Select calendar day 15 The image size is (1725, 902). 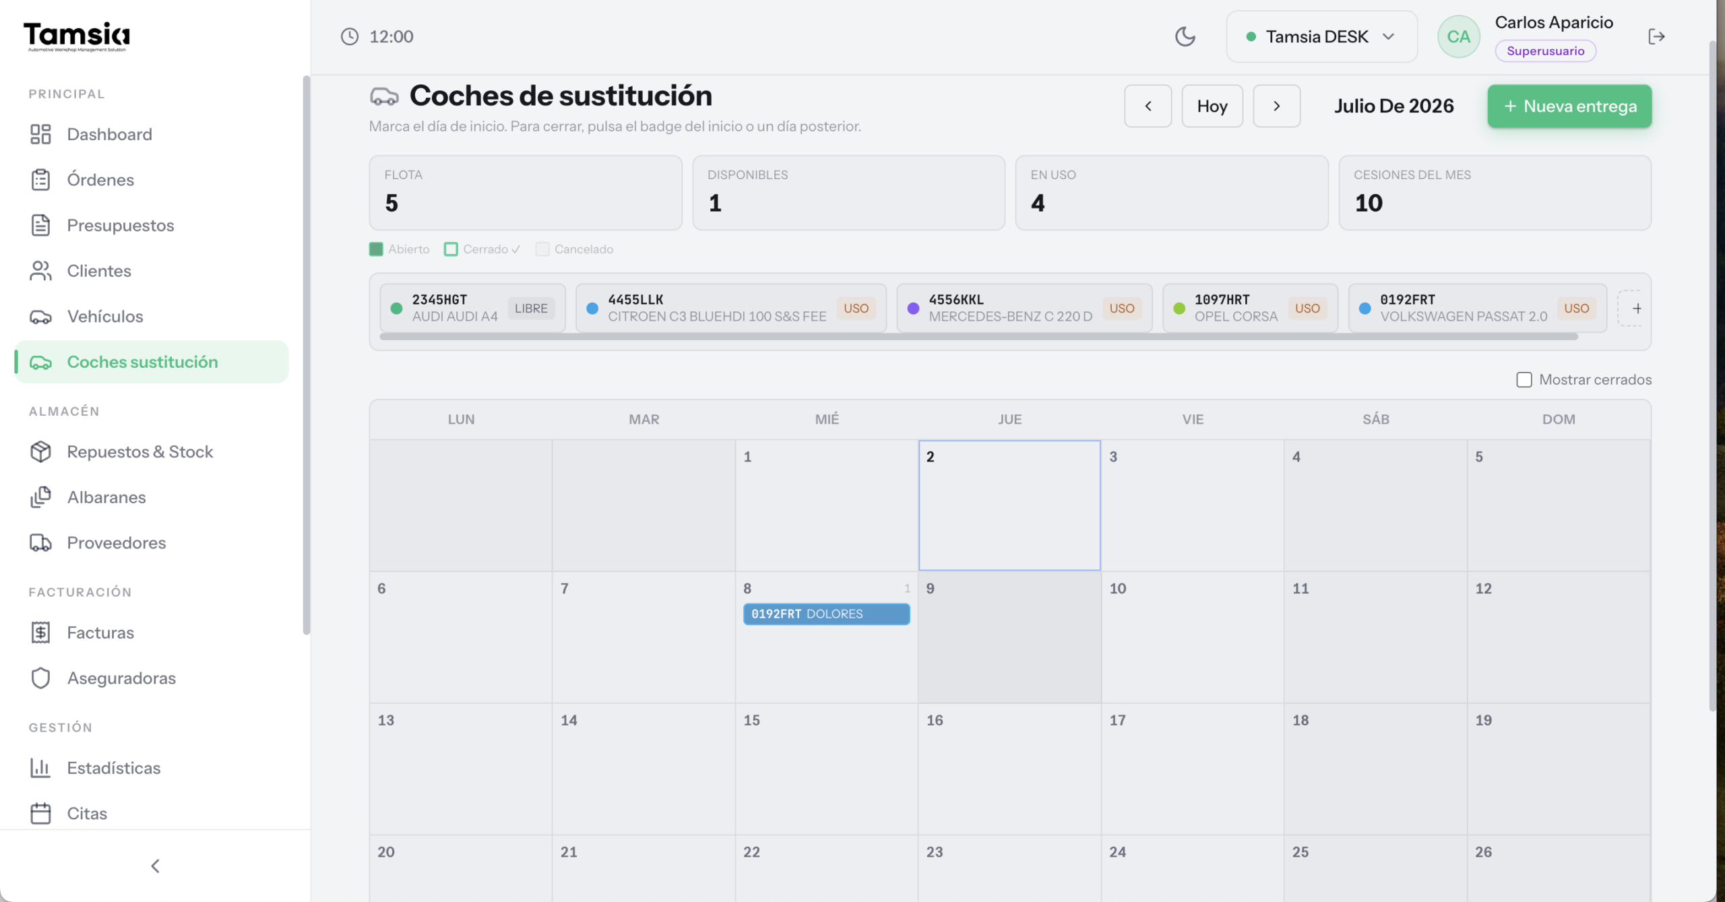[x=826, y=769]
